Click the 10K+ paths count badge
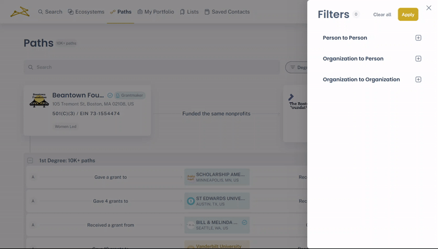This screenshot has height=249, width=438. (x=66, y=43)
